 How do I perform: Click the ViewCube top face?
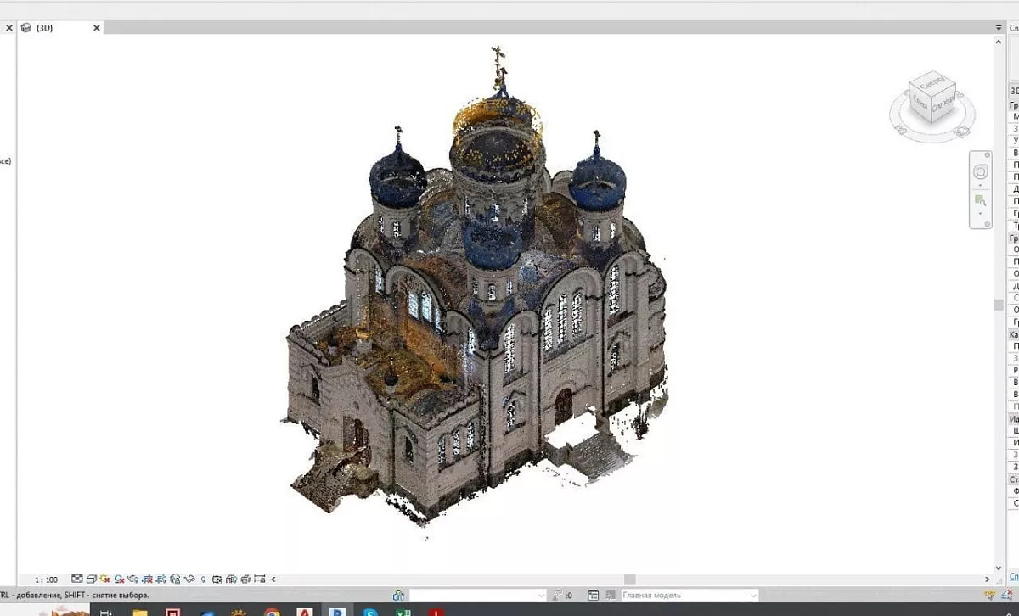tap(932, 85)
